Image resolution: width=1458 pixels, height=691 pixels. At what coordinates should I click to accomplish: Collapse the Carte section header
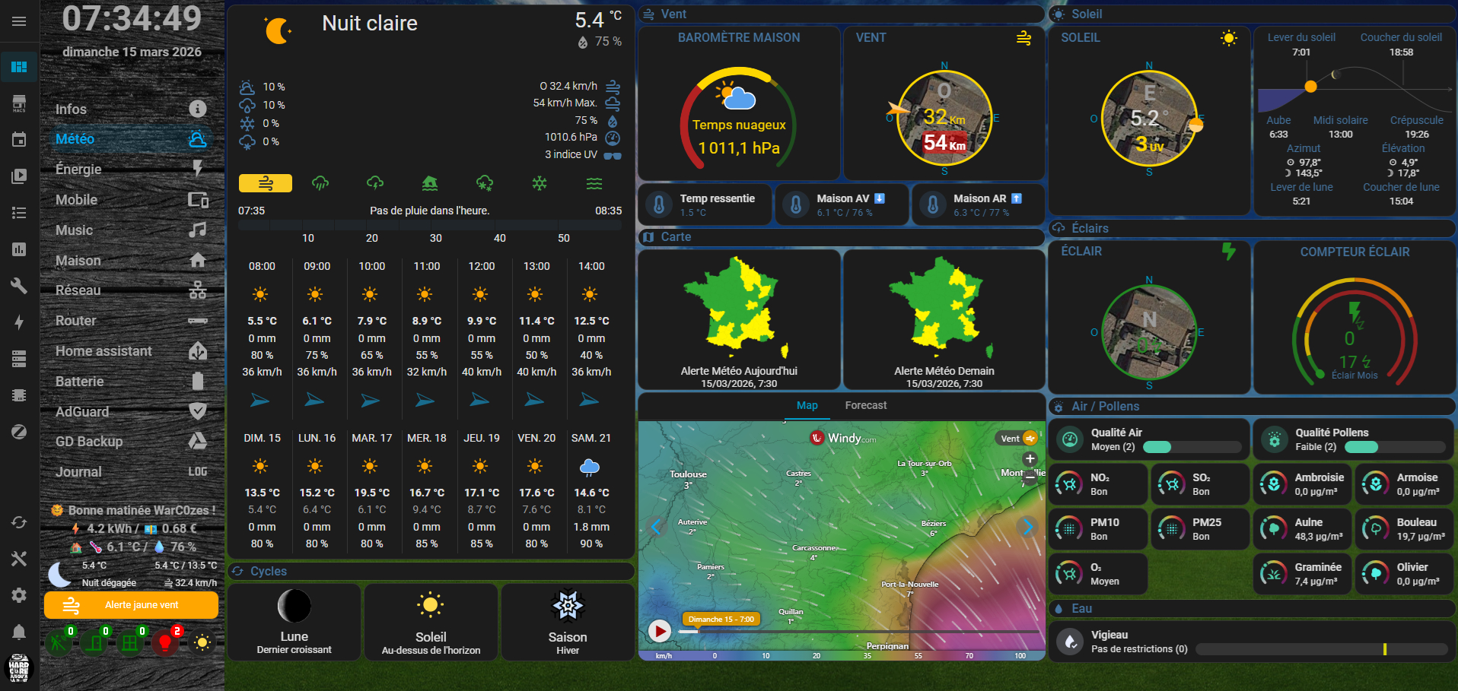(841, 237)
